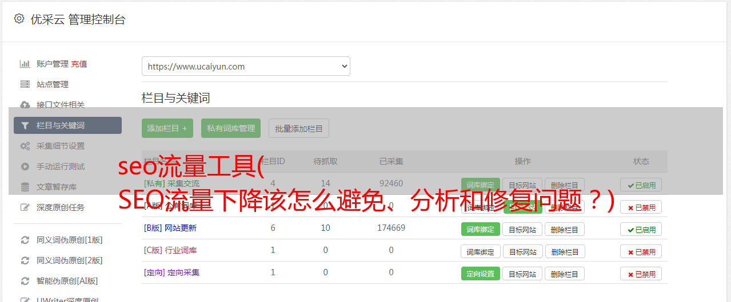Toggle 已启用 status for 采集交流 row
Image resolution: width=731 pixels, height=302 pixels.
[641, 185]
